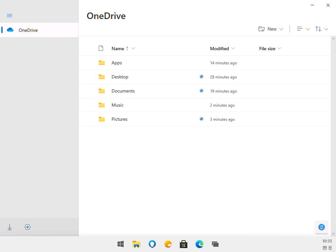The image size is (336, 252).
Task: Open the File size dropdown chevron
Action: (x=279, y=49)
